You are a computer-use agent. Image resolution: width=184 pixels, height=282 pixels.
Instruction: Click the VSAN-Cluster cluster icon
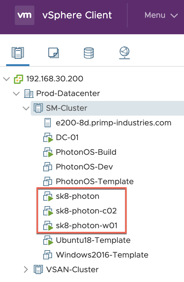[38, 269]
